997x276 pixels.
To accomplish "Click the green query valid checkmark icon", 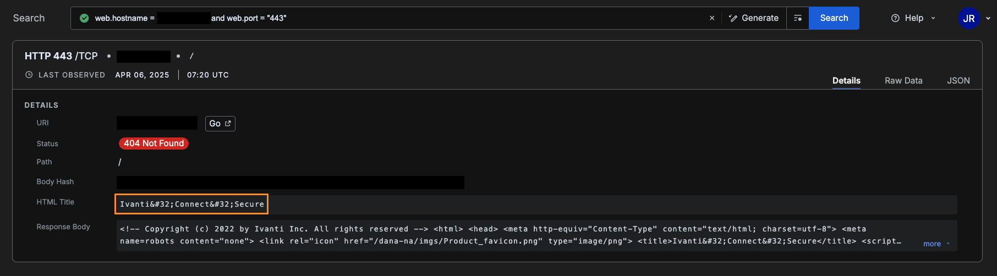I will (x=84, y=18).
